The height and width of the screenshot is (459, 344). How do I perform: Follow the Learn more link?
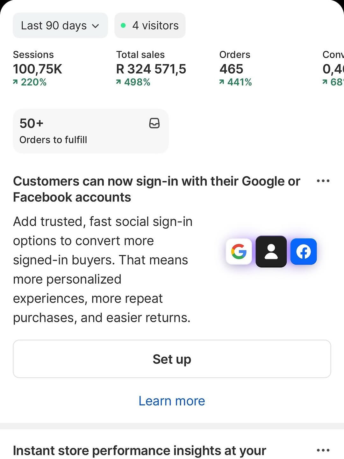coord(172,401)
